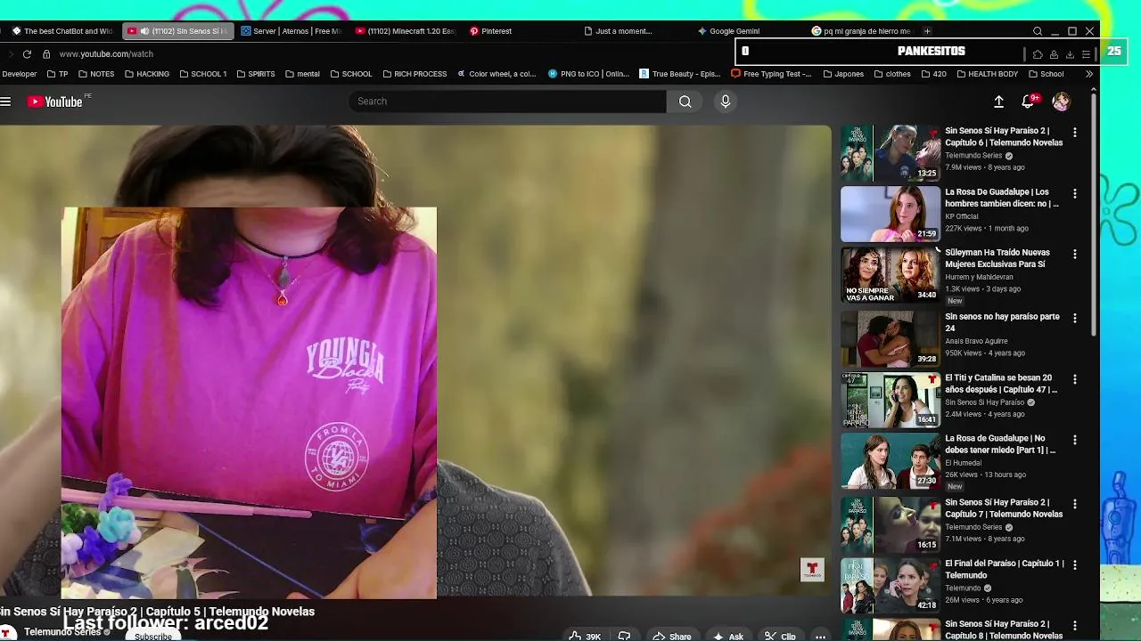Open the account avatar menu

(x=1061, y=101)
